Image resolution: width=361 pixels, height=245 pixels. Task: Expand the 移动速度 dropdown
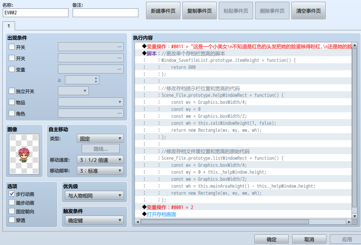coord(100,160)
